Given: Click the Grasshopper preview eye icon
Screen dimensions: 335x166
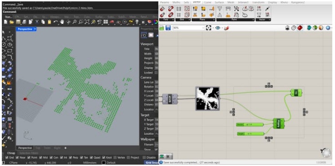Looking at the screenshot, I should (x=218, y=28).
